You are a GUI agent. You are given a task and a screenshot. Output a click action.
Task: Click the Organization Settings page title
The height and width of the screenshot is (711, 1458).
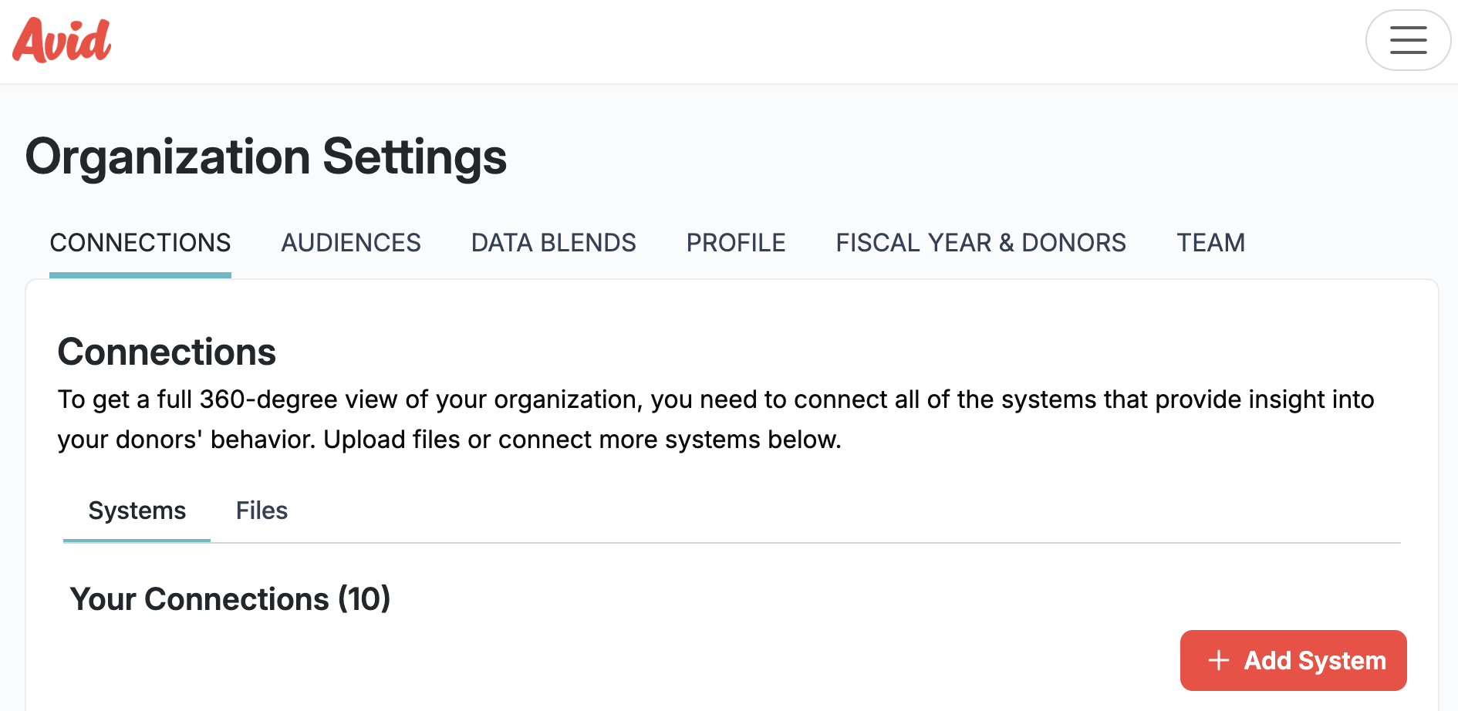266,157
